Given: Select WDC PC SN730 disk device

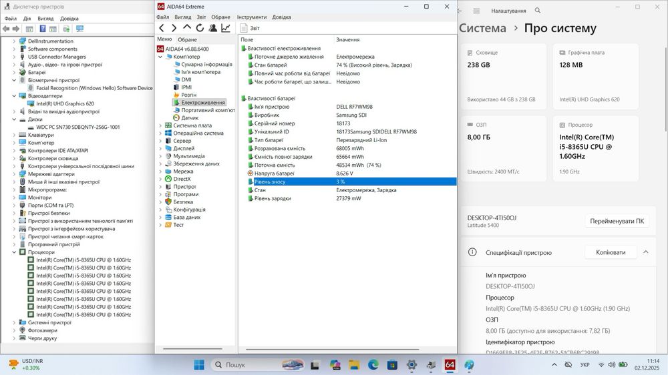Looking at the screenshot, I should coord(78,127).
